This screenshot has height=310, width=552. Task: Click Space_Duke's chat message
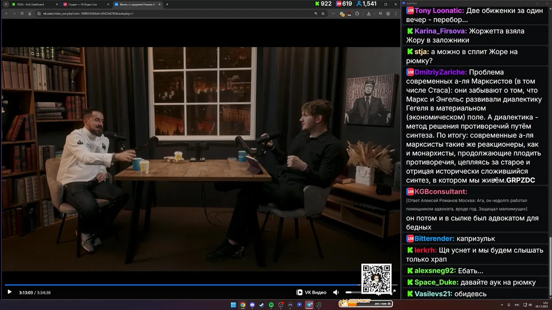[474, 282]
